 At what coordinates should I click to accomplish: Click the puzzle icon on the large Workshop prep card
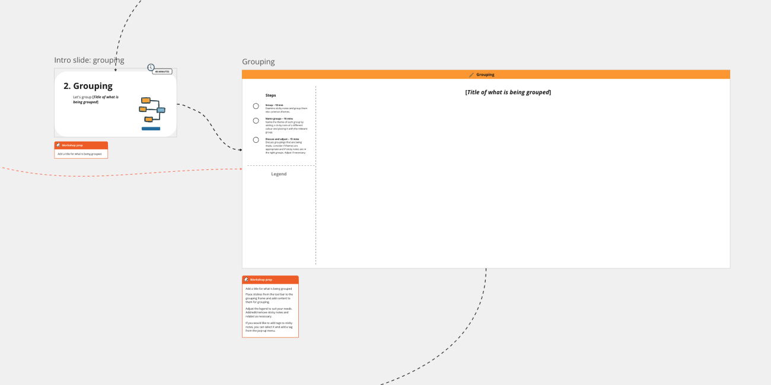pos(246,280)
